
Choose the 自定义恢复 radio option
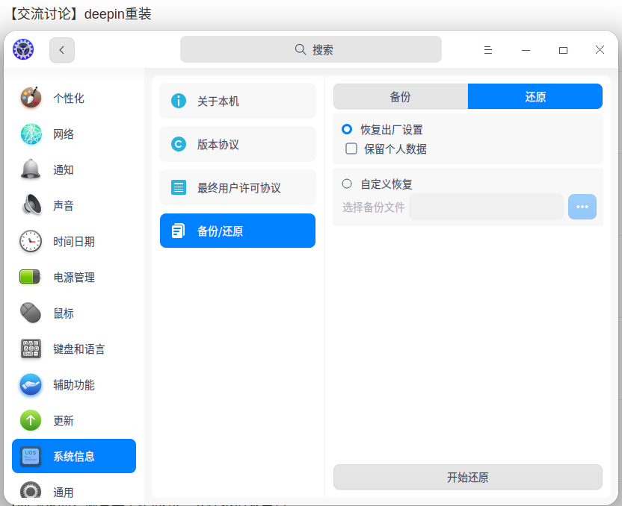pos(347,184)
